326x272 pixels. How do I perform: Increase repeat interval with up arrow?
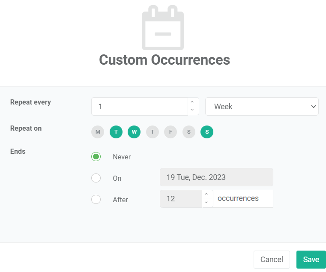193,102
